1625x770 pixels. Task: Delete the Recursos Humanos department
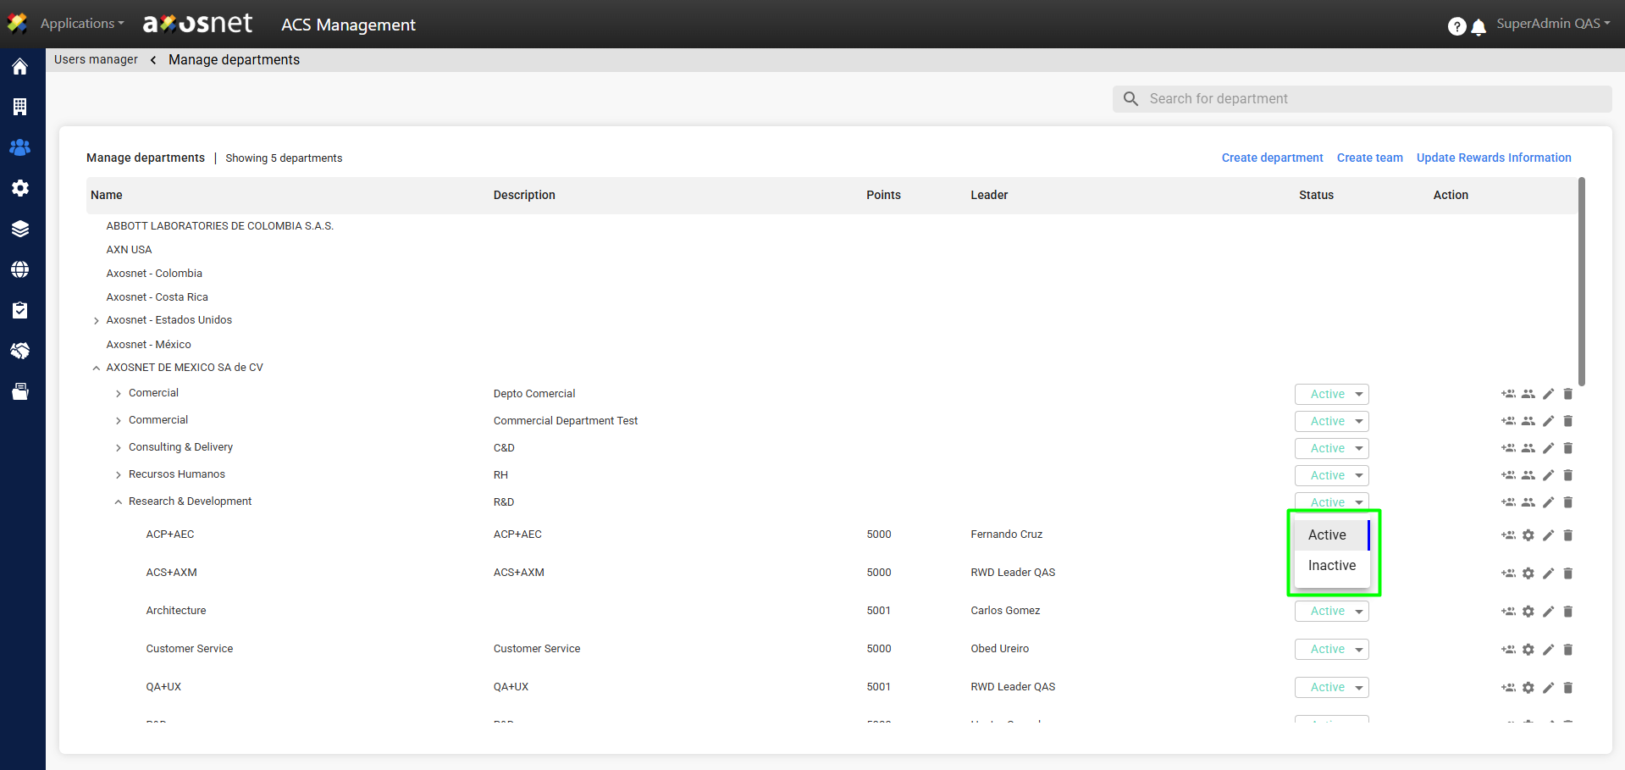[1567, 475]
